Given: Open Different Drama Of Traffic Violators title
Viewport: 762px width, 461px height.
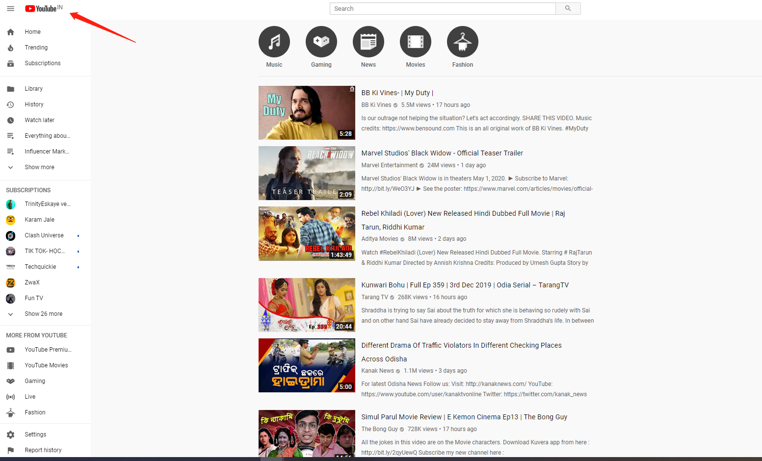Looking at the screenshot, I should click(462, 352).
